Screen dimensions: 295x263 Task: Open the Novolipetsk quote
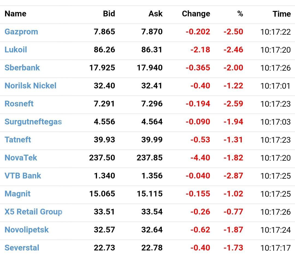tap(26, 230)
